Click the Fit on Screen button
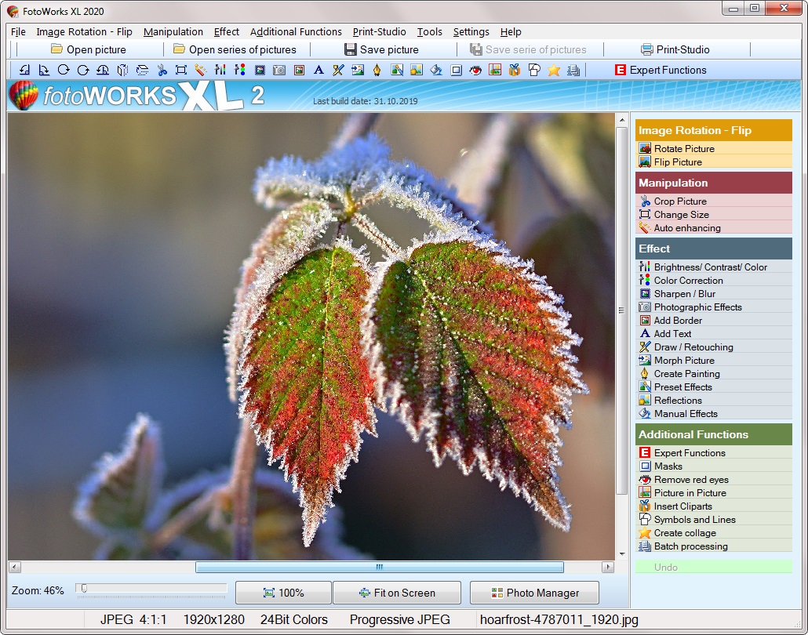The image size is (808, 635). point(397,593)
